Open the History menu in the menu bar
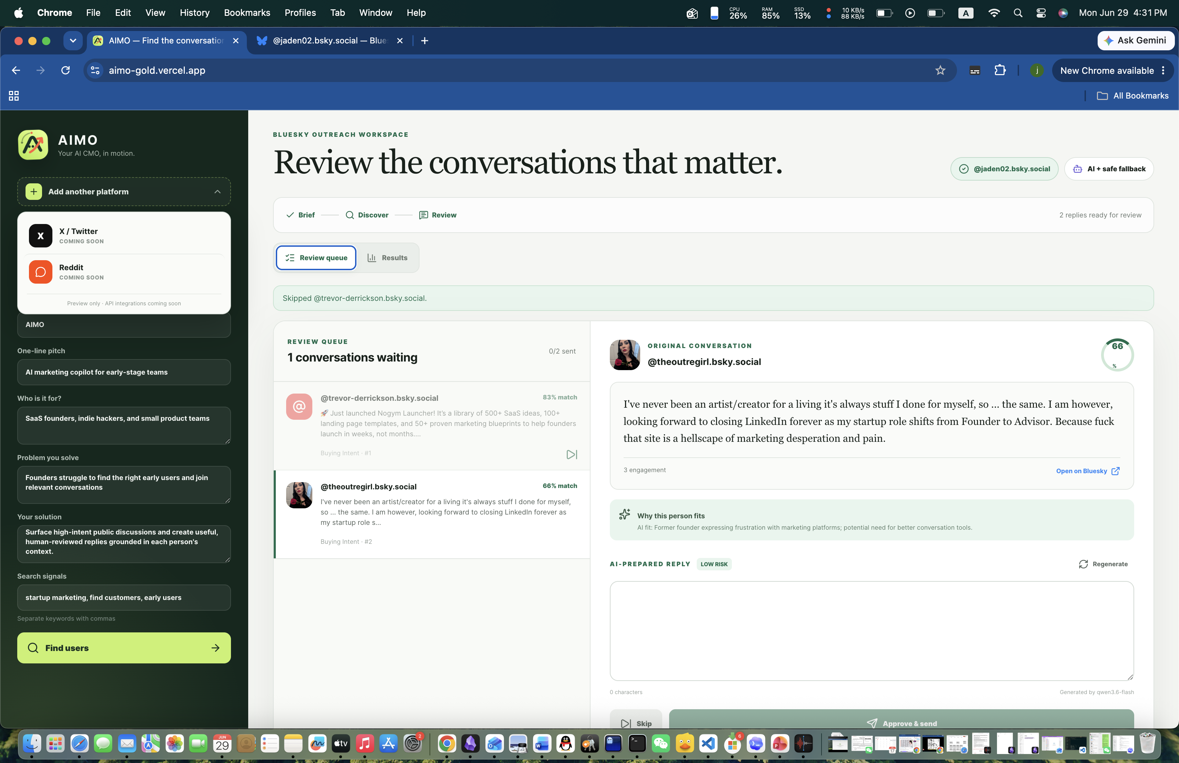 pos(194,12)
